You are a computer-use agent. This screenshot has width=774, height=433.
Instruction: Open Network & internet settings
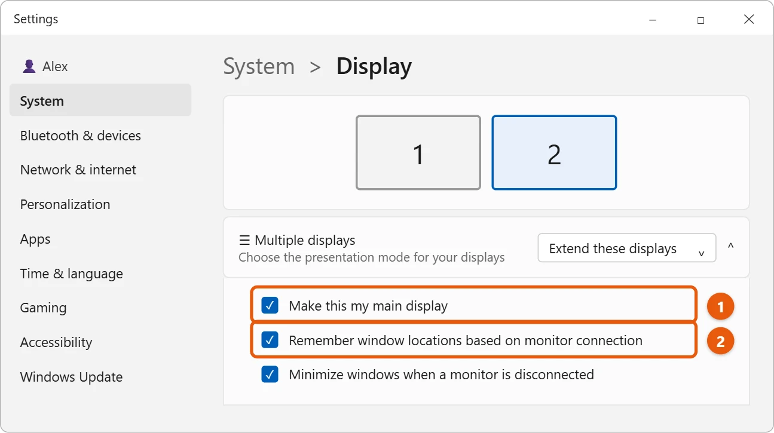(78, 170)
